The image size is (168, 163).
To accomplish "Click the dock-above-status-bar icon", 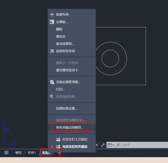I will click(58, 139).
